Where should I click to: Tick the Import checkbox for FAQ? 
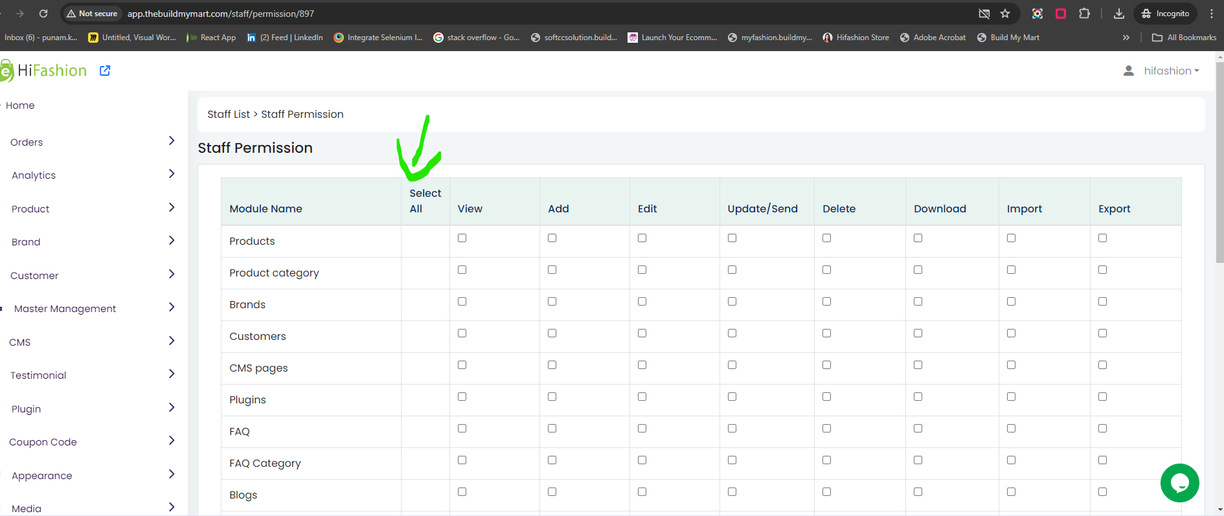[x=1011, y=428]
